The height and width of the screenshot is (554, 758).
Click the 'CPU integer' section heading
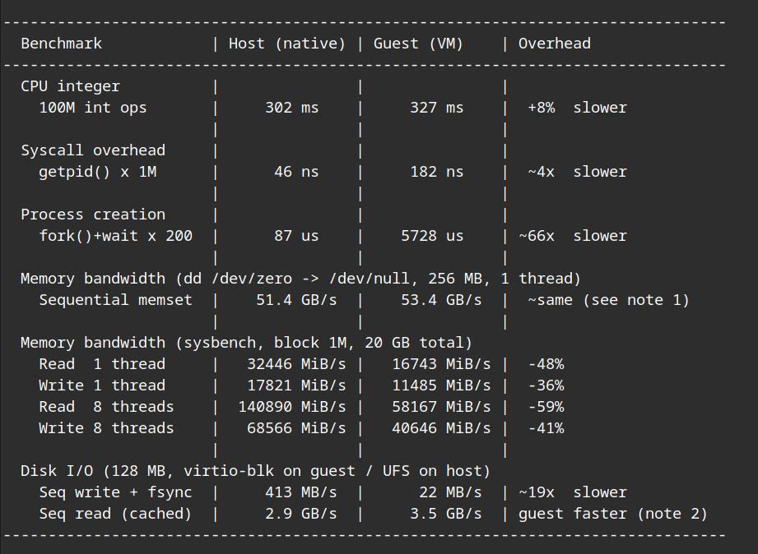pos(70,86)
